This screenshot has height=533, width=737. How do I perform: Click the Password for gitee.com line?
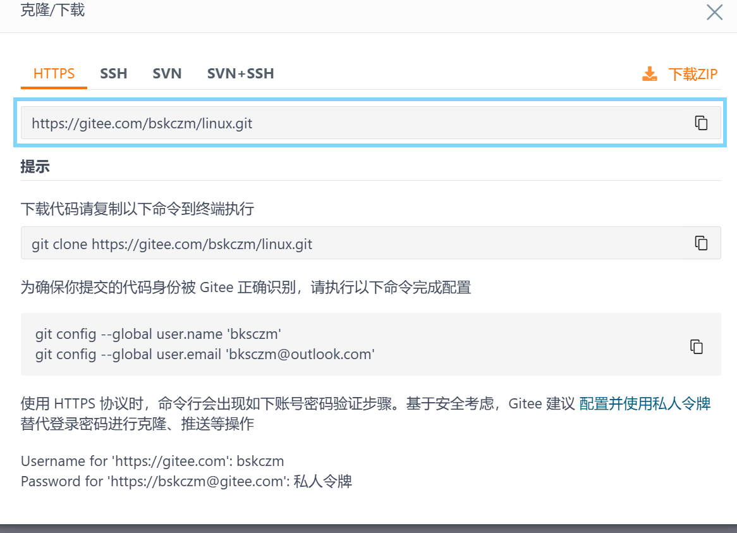pos(186,481)
